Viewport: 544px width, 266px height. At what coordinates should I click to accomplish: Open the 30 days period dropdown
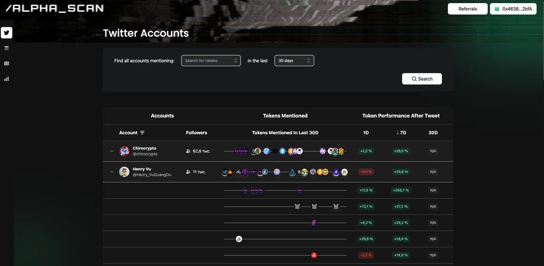(294, 61)
